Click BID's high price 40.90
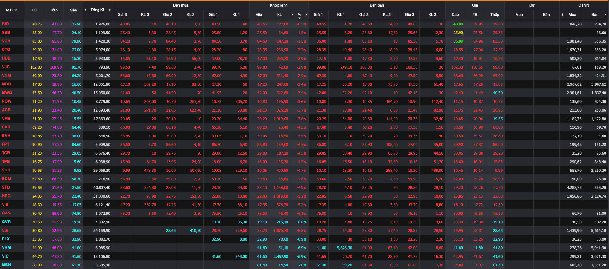Screen dimensions: 609x269 [x=458, y=24]
